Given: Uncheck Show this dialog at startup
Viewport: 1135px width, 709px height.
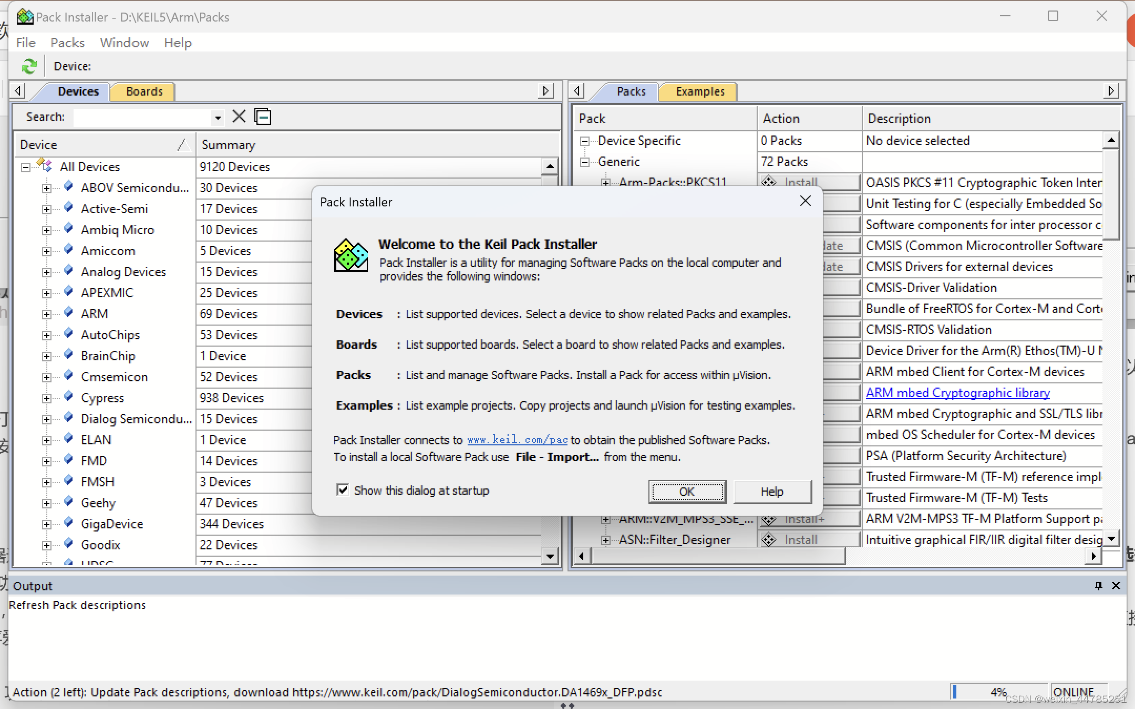Looking at the screenshot, I should [x=343, y=490].
